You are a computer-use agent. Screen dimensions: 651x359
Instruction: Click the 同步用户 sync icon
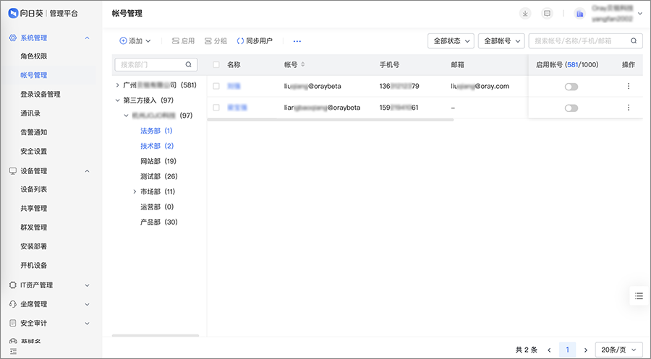tap(240, 40)
